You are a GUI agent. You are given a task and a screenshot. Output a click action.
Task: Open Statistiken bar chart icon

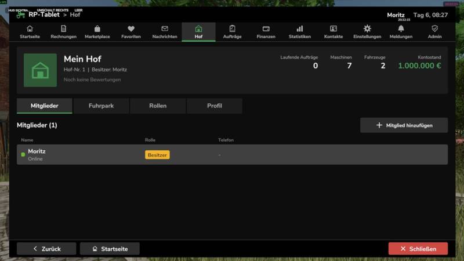click(300, 28)
